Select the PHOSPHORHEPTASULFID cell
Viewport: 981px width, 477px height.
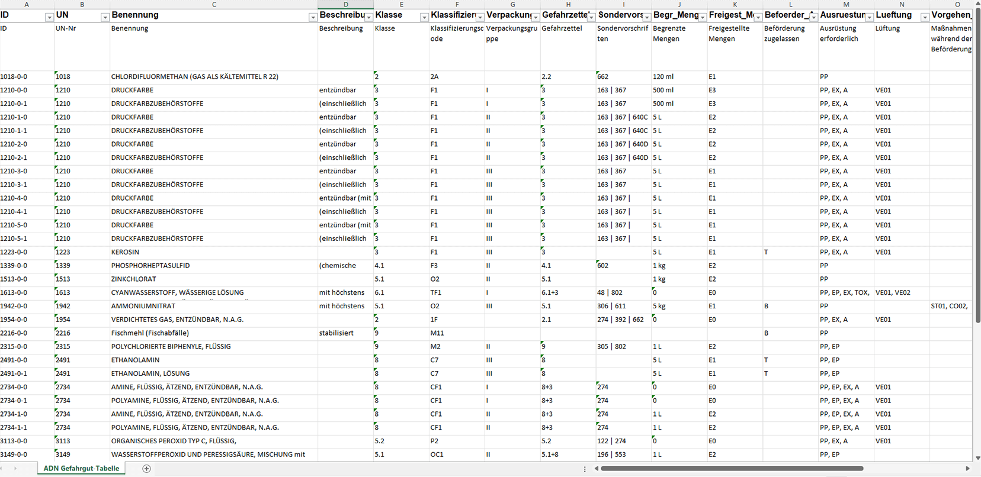214,266
